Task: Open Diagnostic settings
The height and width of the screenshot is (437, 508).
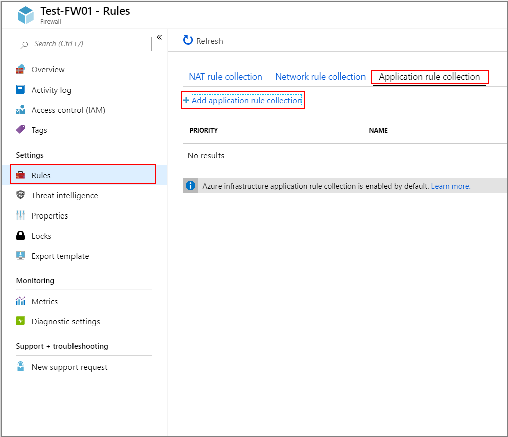Action: pyautogui.click(x=65, y=321)
